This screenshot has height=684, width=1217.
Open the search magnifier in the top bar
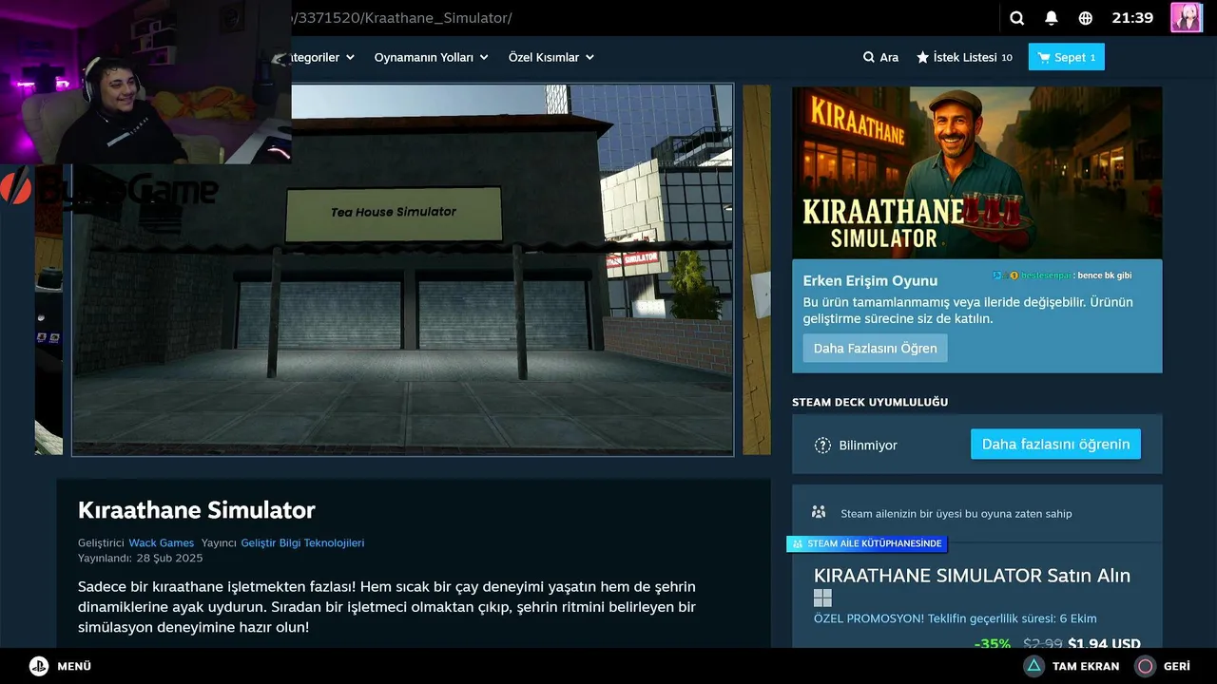1016,18
